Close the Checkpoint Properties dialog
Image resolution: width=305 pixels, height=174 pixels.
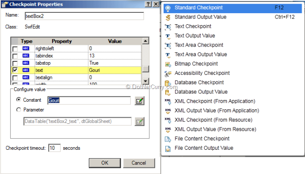[x=156, y=4]
